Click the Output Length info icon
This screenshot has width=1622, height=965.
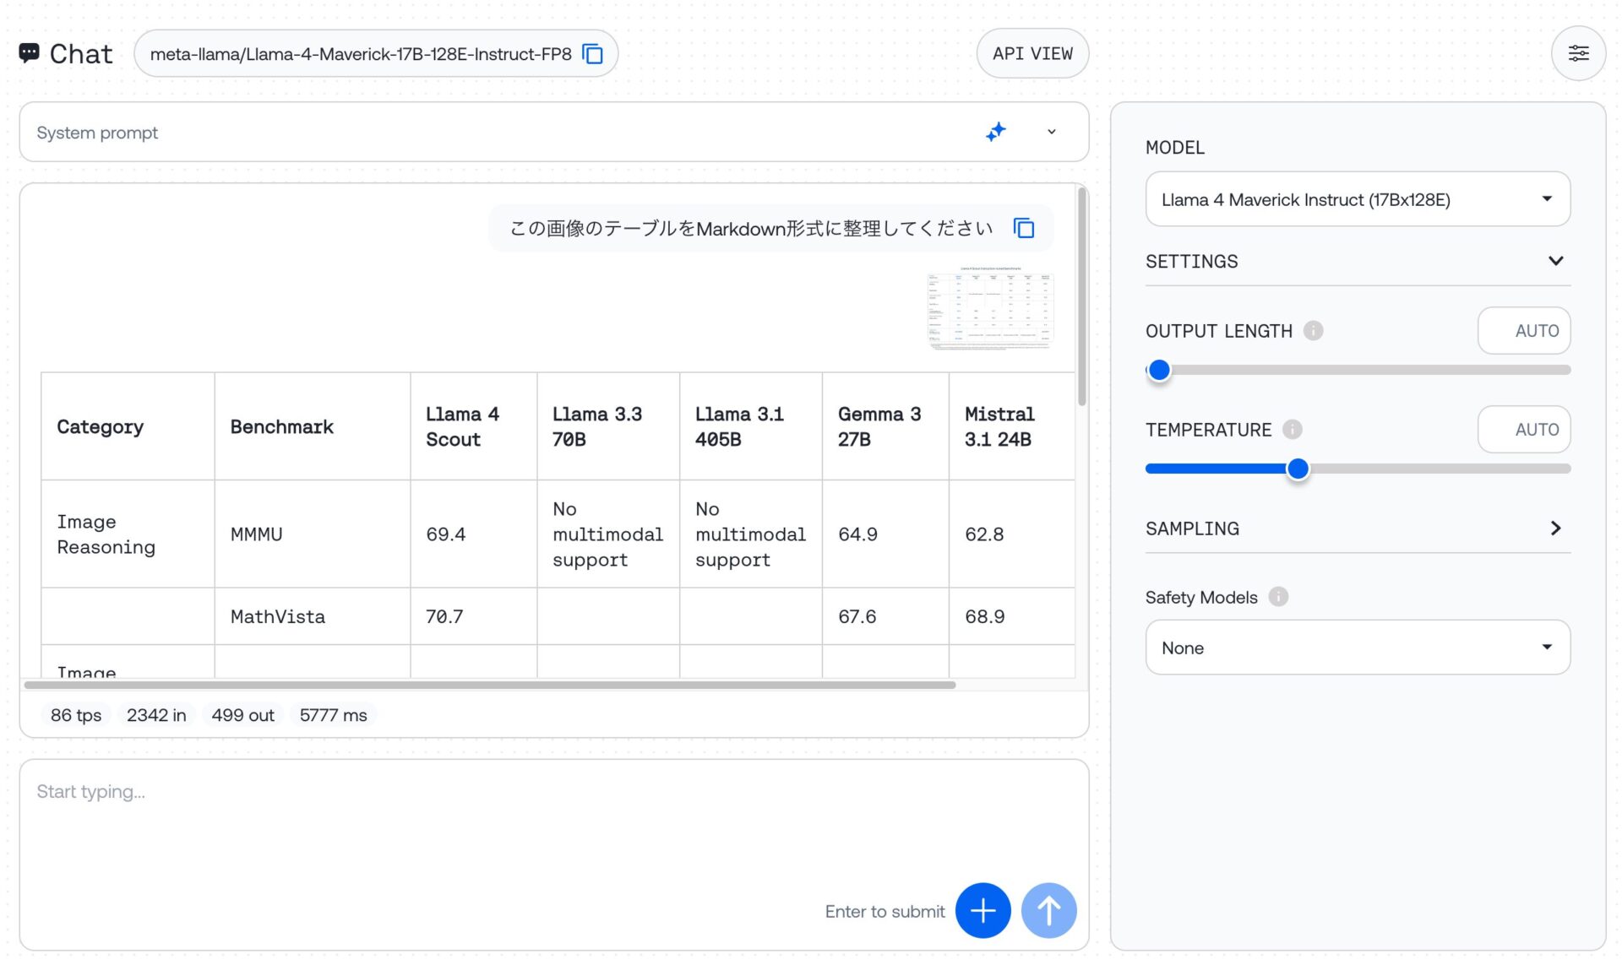pos(1313,331)
